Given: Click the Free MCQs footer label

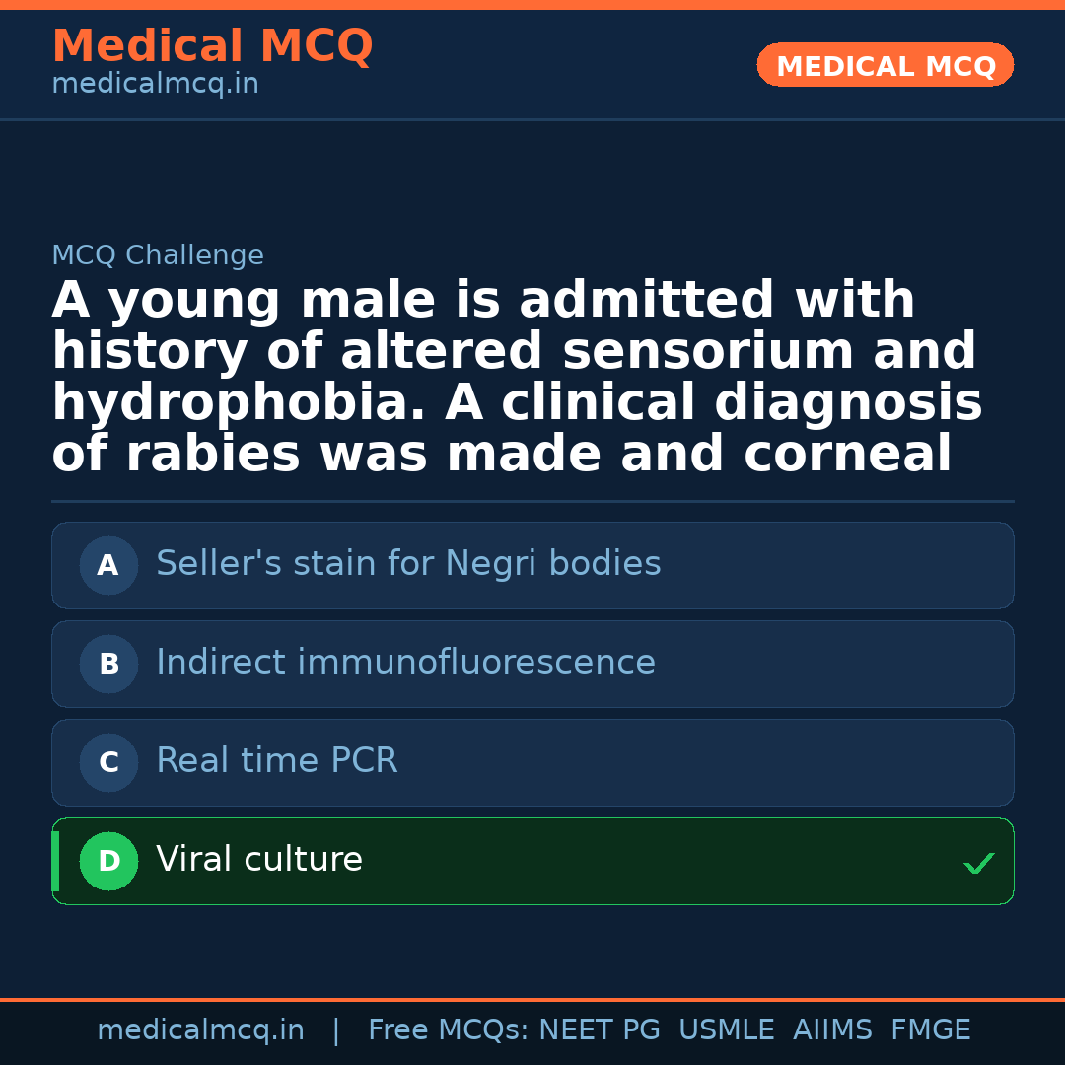Looking at the screenshot, I should pos(448,1030).
